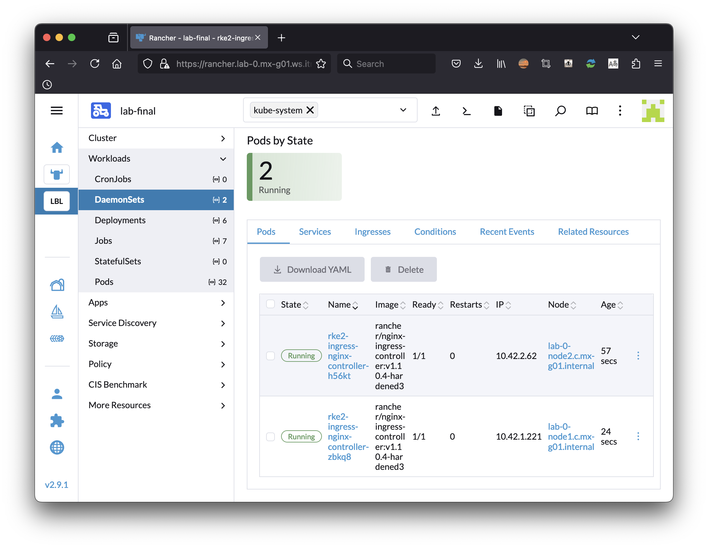Screen dimensions: 708x548
Task: Open the namespace filter dropdown
Action: click(403, 110)
